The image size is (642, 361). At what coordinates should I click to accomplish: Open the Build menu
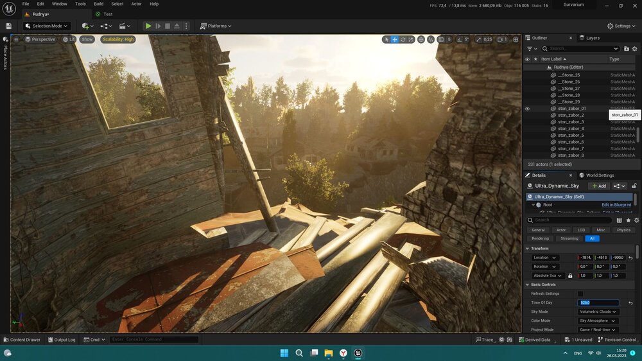click(98, 4)
